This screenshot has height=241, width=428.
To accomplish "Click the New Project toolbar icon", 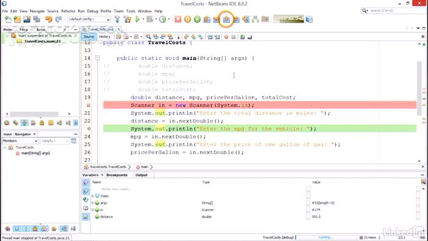I will coord(18,20).
